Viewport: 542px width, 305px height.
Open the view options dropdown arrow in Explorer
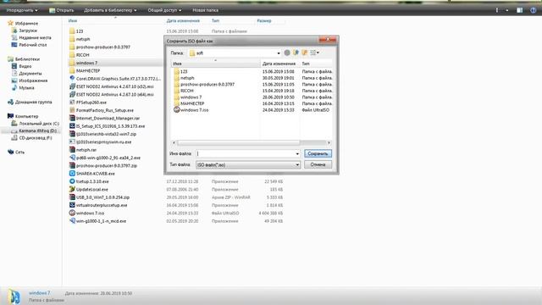[x=507, y=10]
